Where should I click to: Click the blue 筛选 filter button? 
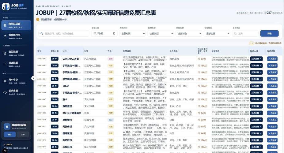pos(269,33)
